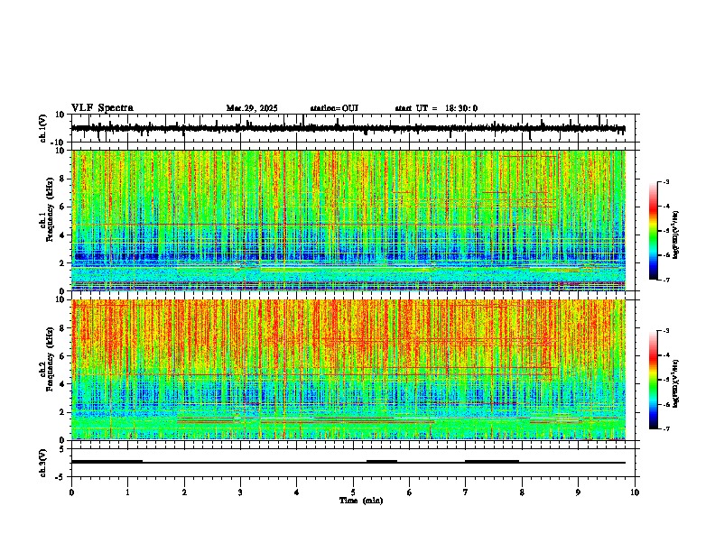The image size is (715, 552).
Task: Click the ch.3 thick bar after 5 minutes
Action: click(x=382, y=462)
